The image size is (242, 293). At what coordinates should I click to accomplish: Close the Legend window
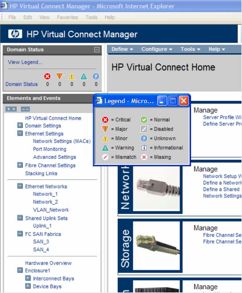click(184, 101)
